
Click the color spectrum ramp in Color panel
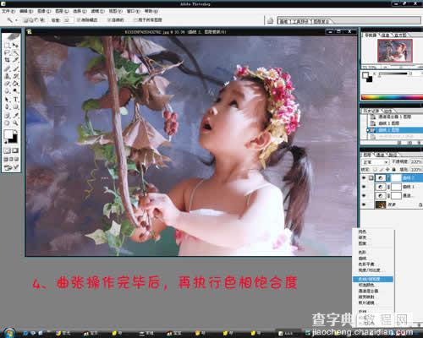392,97
